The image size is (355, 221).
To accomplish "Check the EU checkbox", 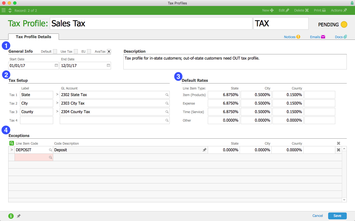I will (x=89, y=51).
